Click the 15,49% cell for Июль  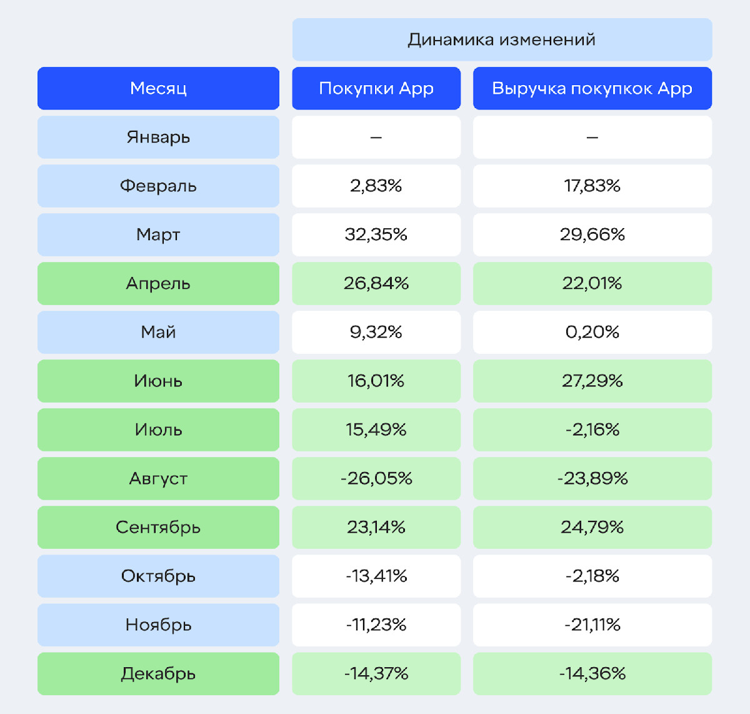tap(376, 430)
